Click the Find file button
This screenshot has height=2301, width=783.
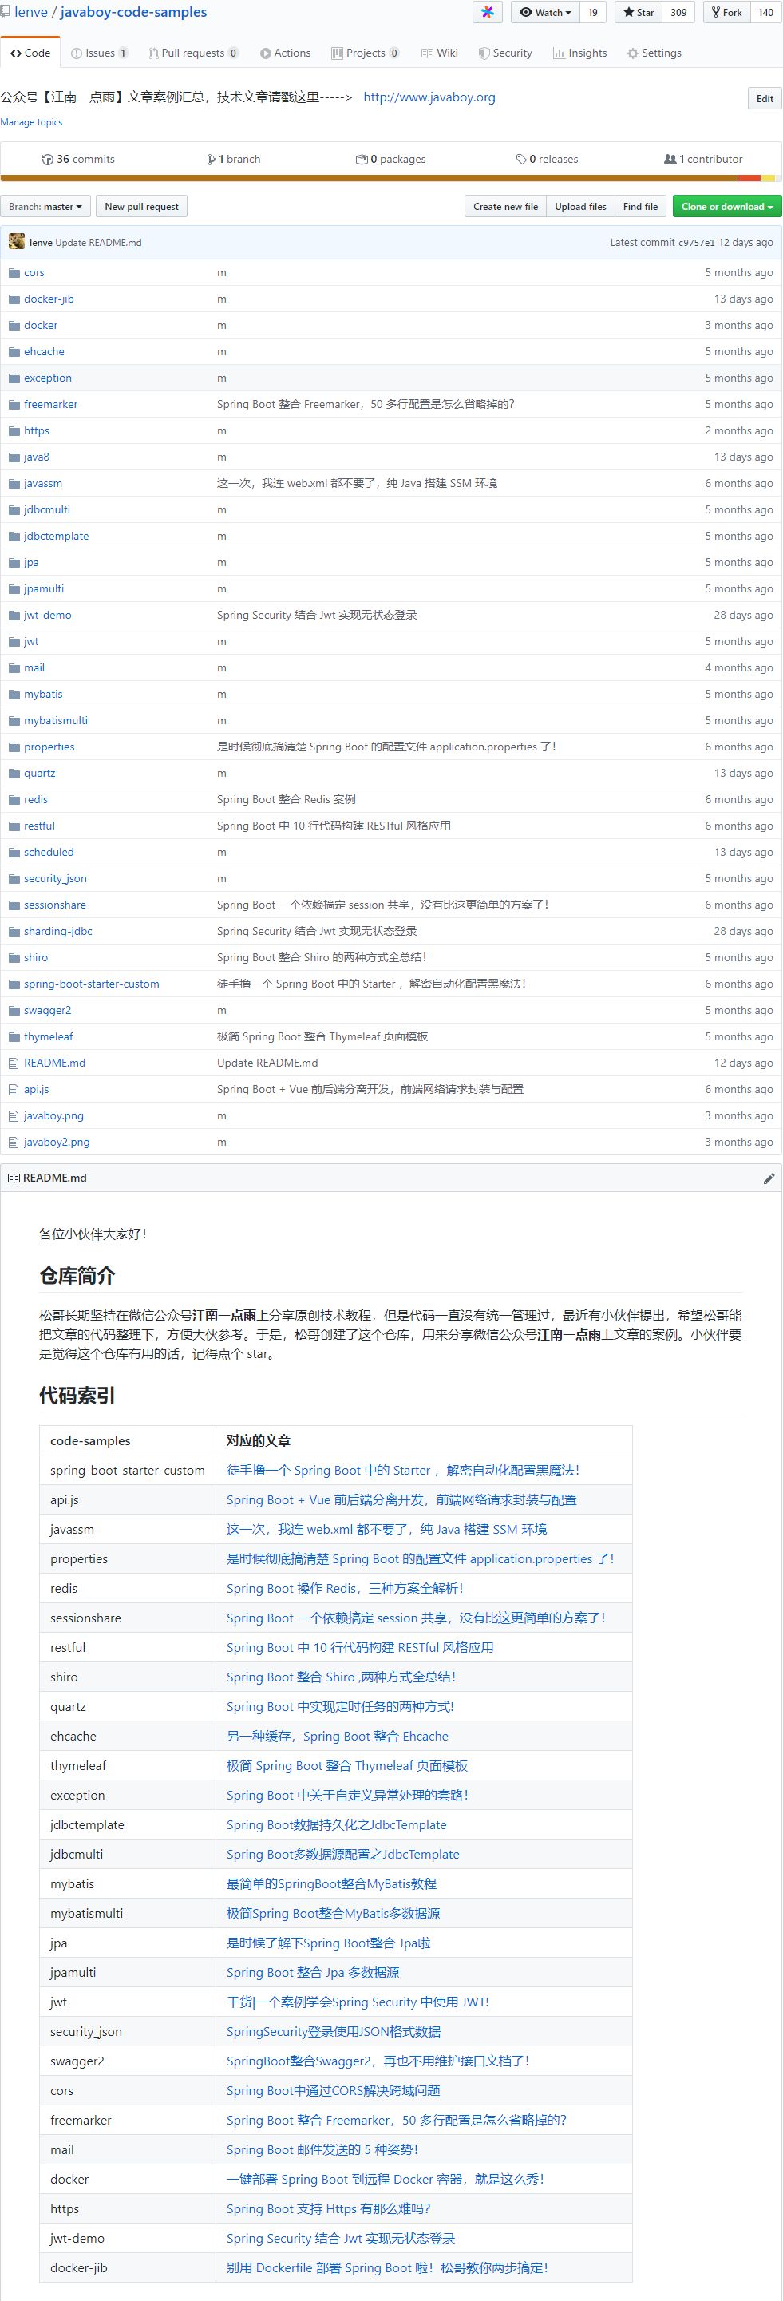[640, 206]
